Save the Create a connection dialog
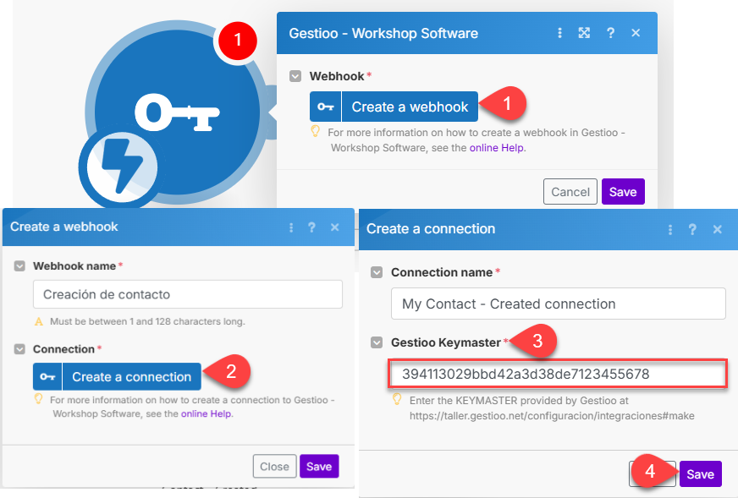Image resolution: width=738 pixels, height=498 pixels. 700,474
